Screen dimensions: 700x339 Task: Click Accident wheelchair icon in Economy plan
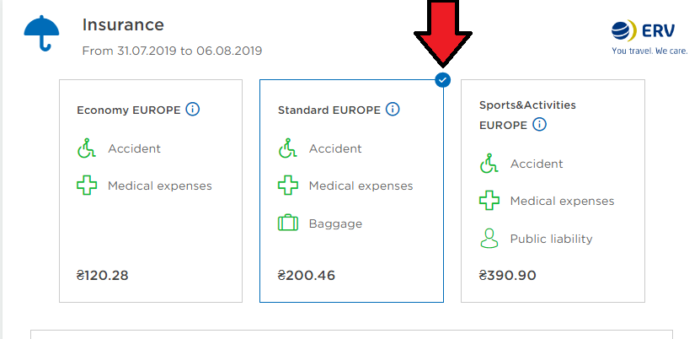(87, 148)
